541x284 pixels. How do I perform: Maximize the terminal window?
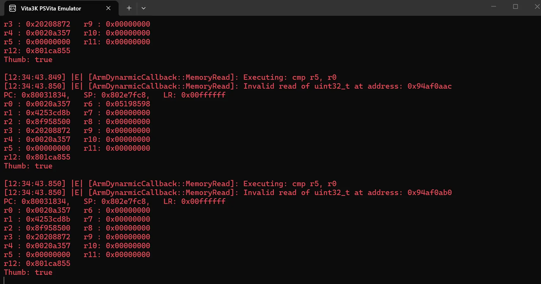(x=515, y=6)
